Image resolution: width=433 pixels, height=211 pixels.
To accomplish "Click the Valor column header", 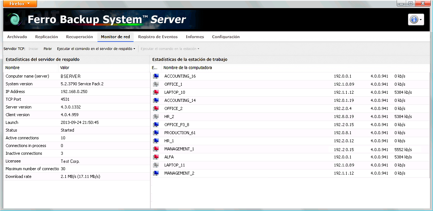I will pos(65,68).
